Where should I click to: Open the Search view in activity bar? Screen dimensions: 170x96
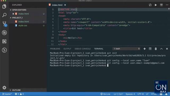pyautogui.click(x=4, y=15)
